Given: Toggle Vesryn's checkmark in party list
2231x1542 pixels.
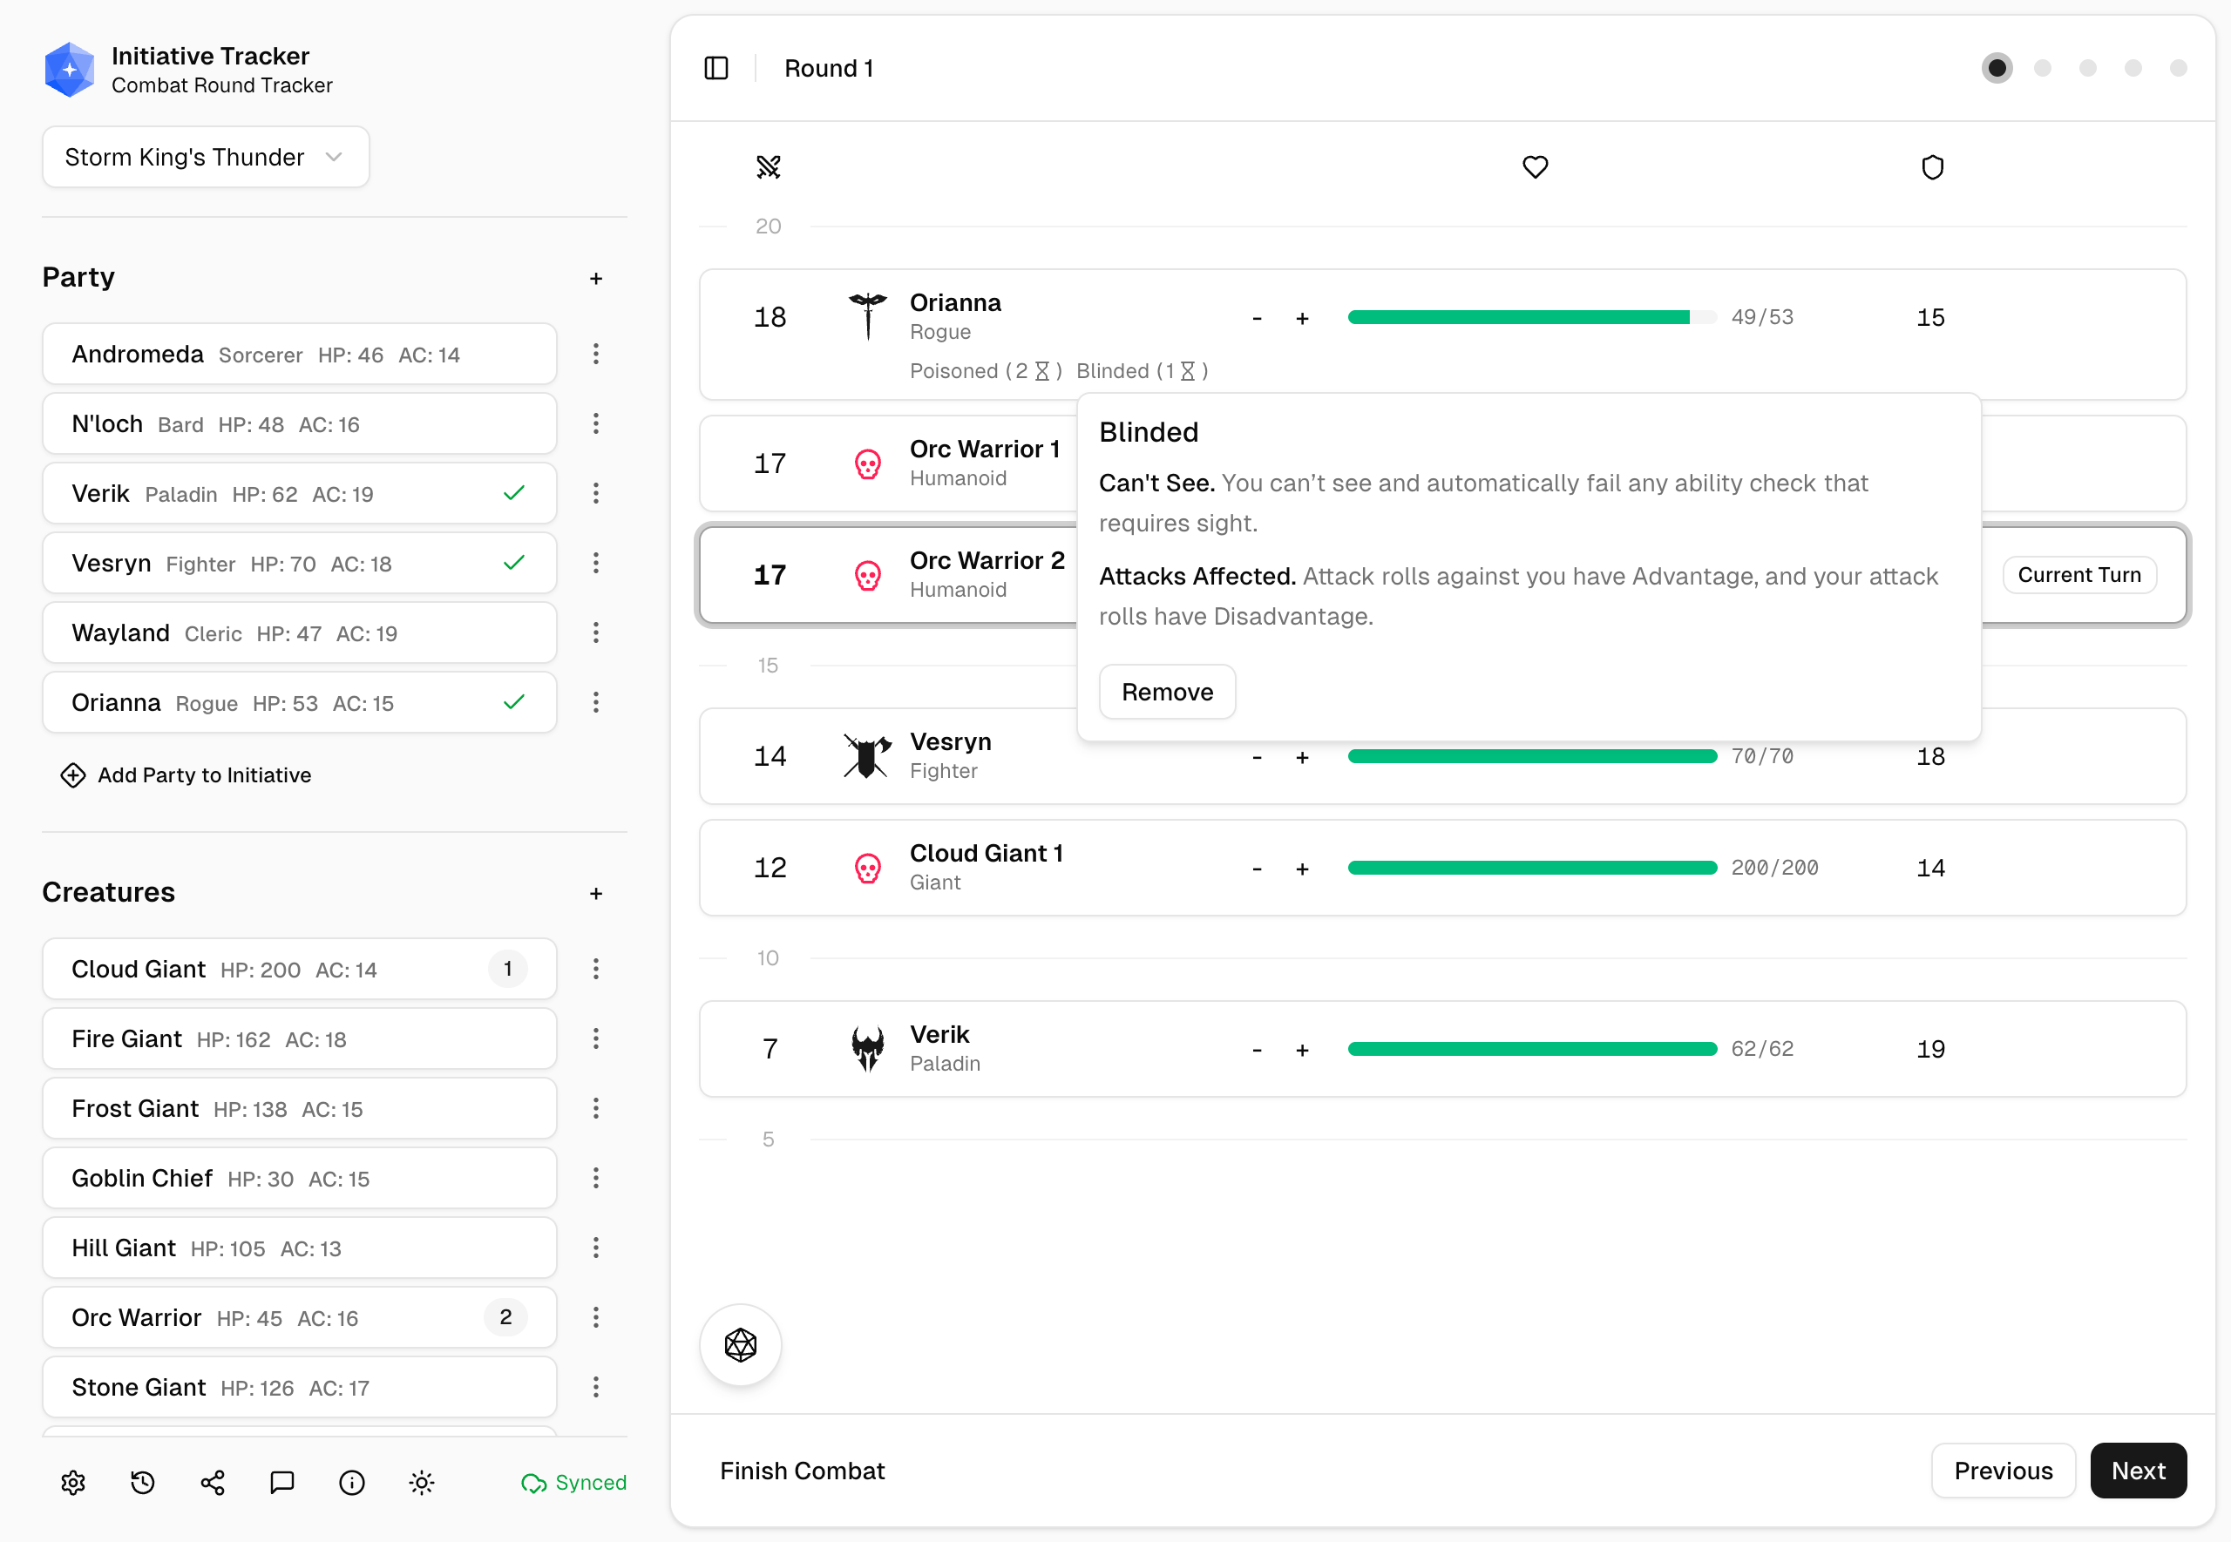Looking at the screenshot, I should click(x=514, y=562).
